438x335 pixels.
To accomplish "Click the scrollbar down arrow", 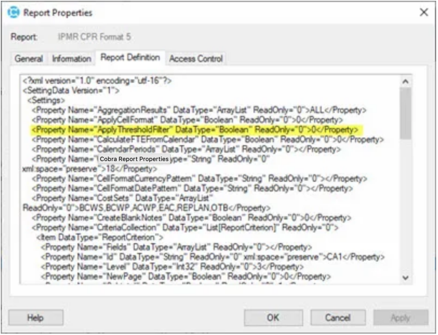I will tap(405, 278).
